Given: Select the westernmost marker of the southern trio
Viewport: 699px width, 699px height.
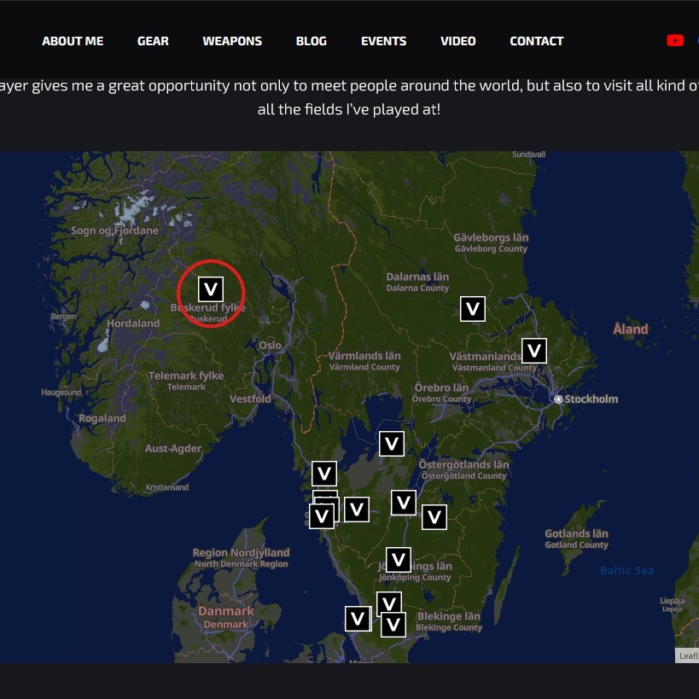Looking at the screenshot, I should (x=358, y=619).
